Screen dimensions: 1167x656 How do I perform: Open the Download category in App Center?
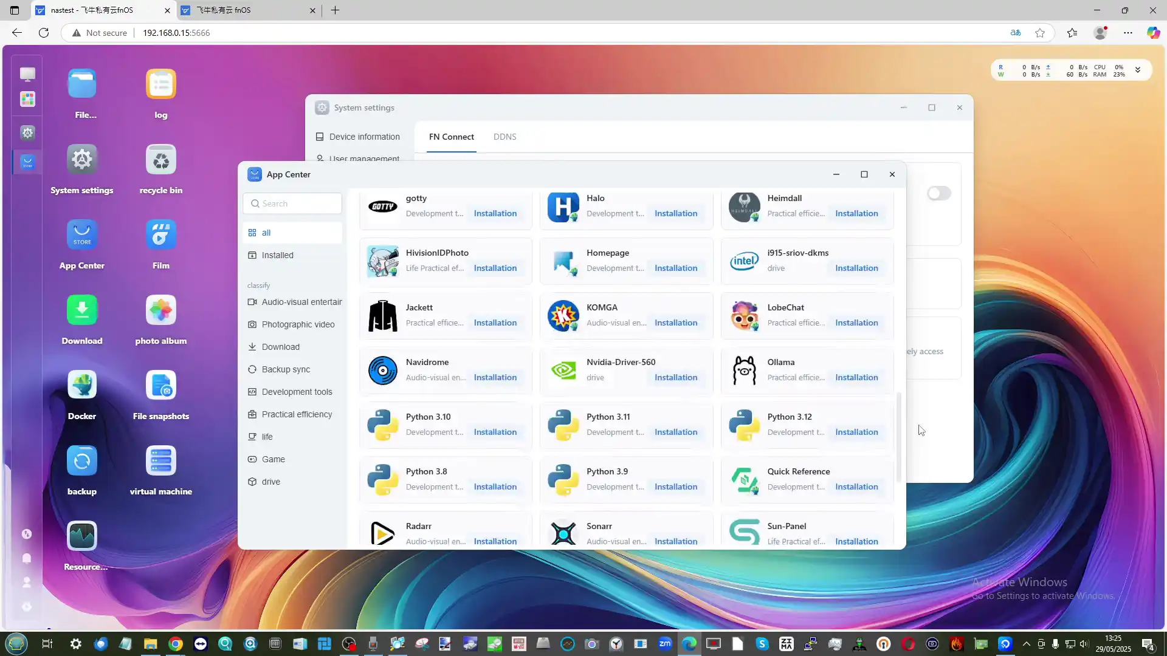pos(292,347)
